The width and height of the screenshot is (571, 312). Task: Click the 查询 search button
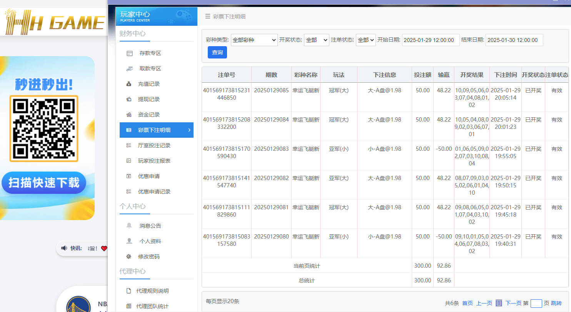(x=217, y=53)
